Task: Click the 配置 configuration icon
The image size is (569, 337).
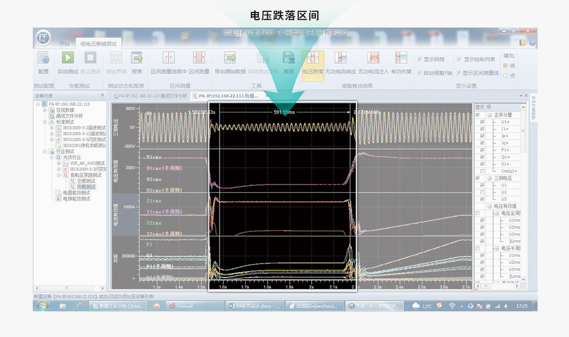Action: point(43,58)
